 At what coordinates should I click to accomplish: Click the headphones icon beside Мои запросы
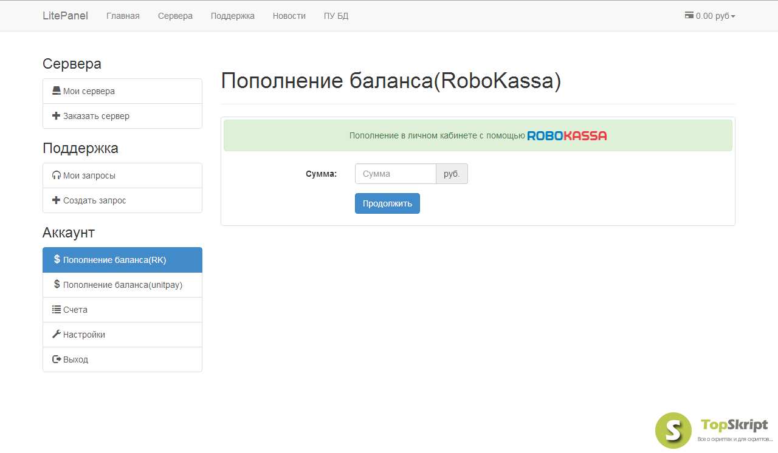(x=57, y=175)
